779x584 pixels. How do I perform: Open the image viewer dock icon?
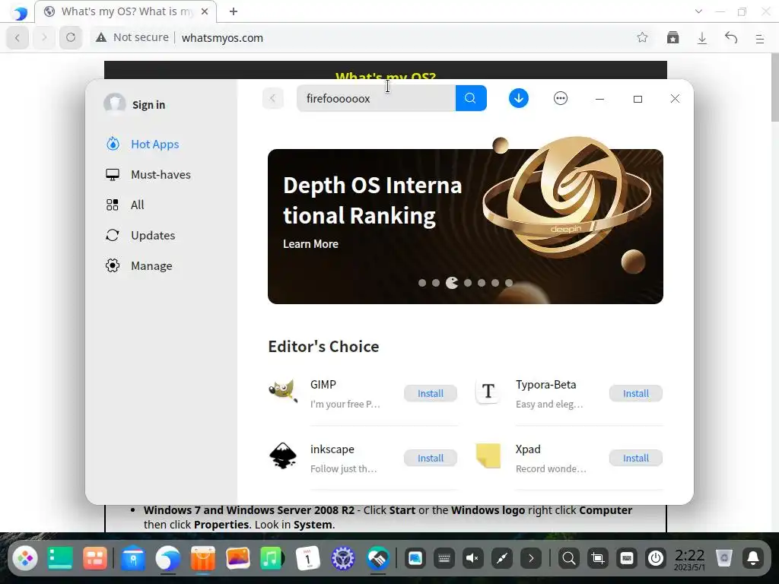click(237, 559)
